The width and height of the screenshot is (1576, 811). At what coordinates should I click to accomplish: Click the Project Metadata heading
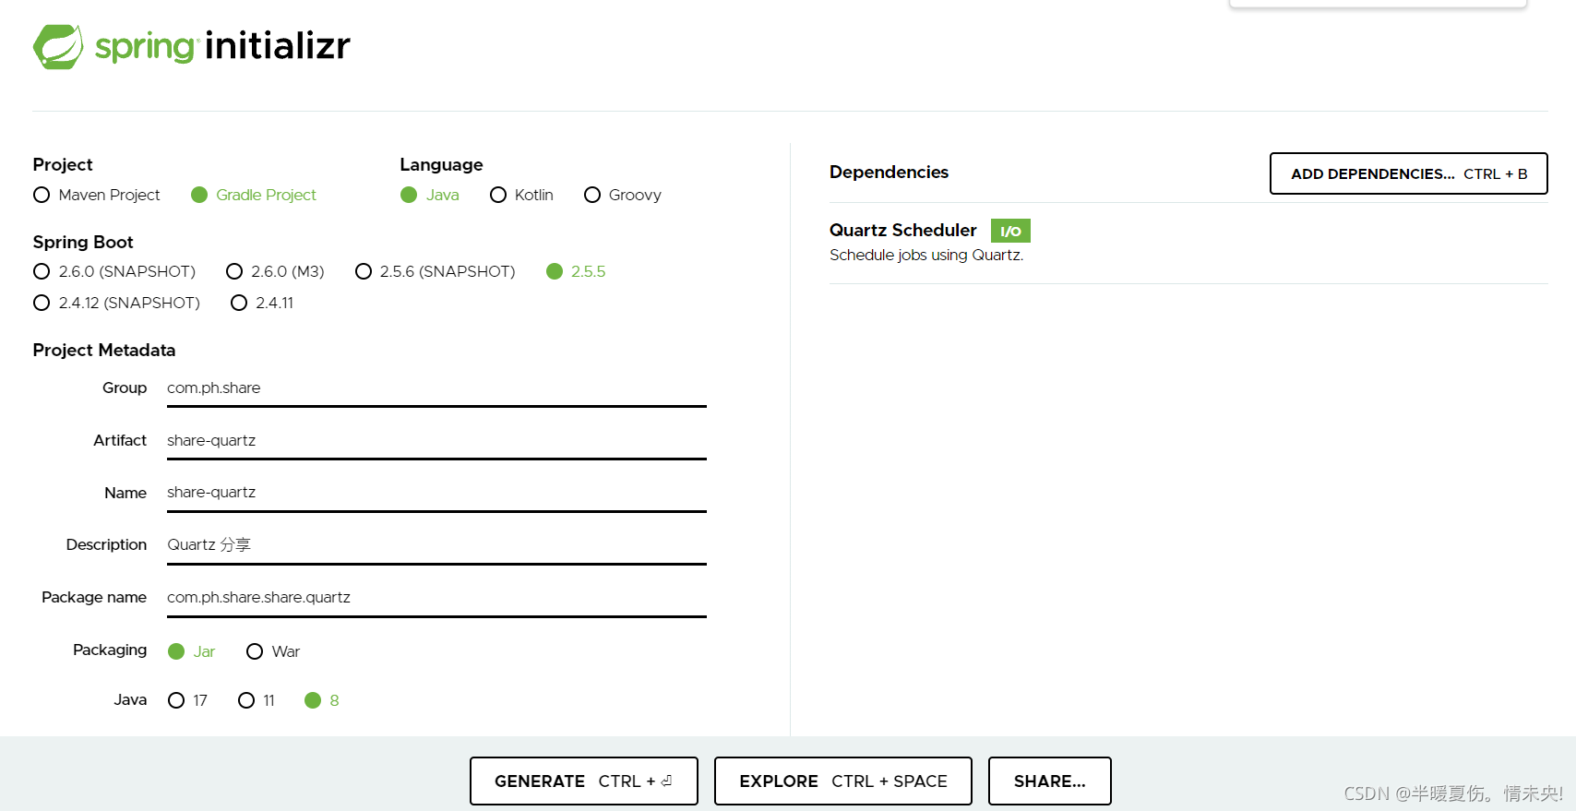104,350
